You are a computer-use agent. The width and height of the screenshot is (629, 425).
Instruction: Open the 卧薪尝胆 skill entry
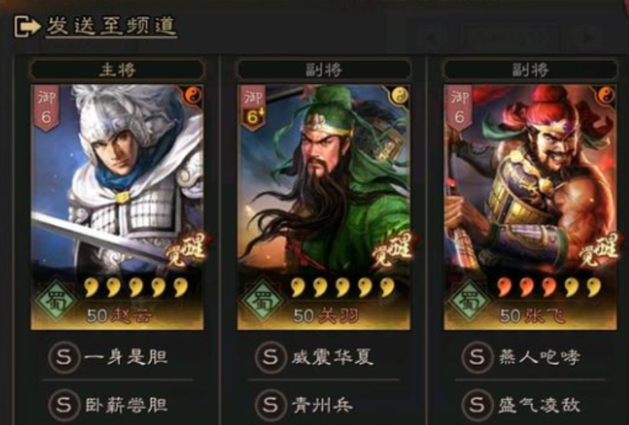(x=108, y=405)
